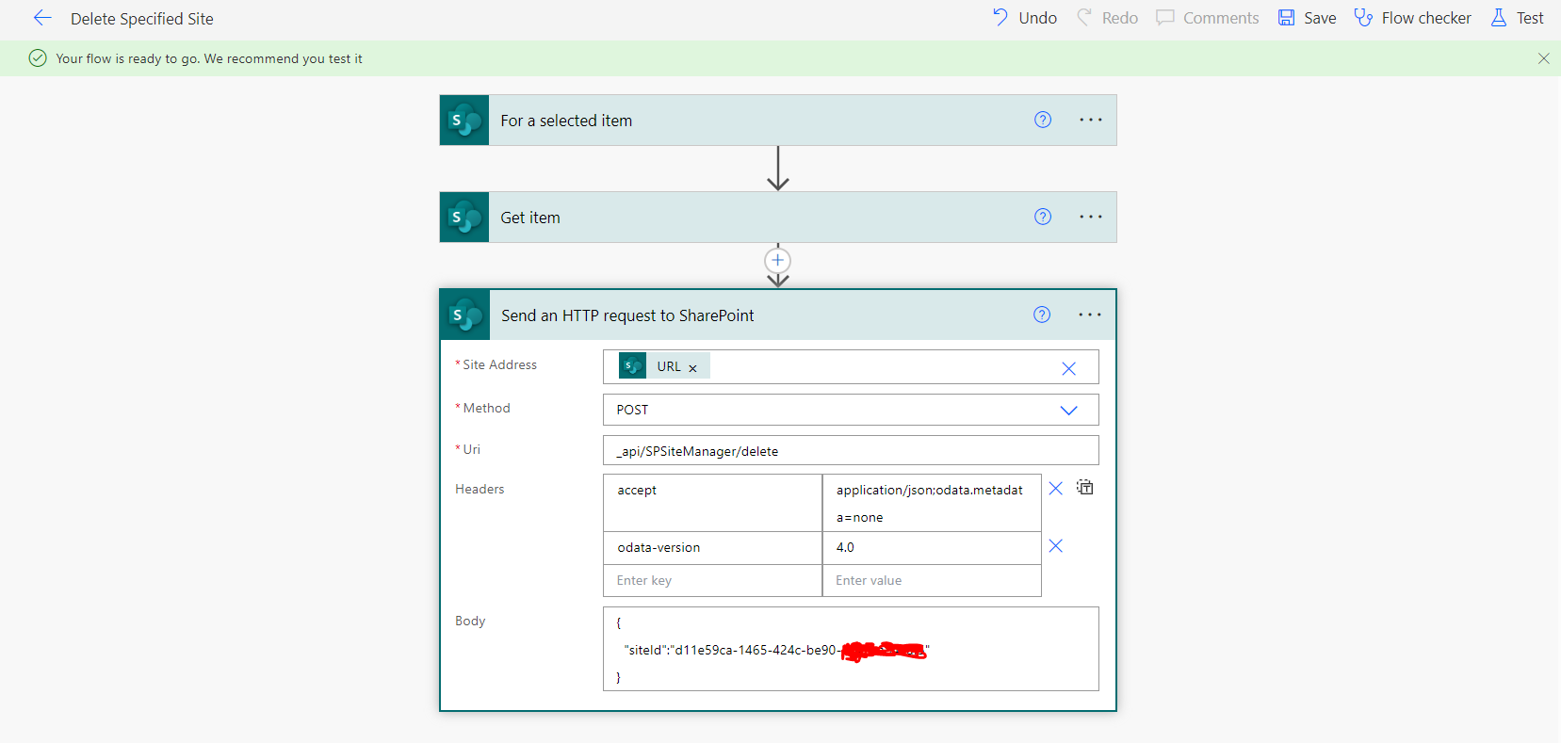
Task: Click the Method label
Action: tap(486, 408)
